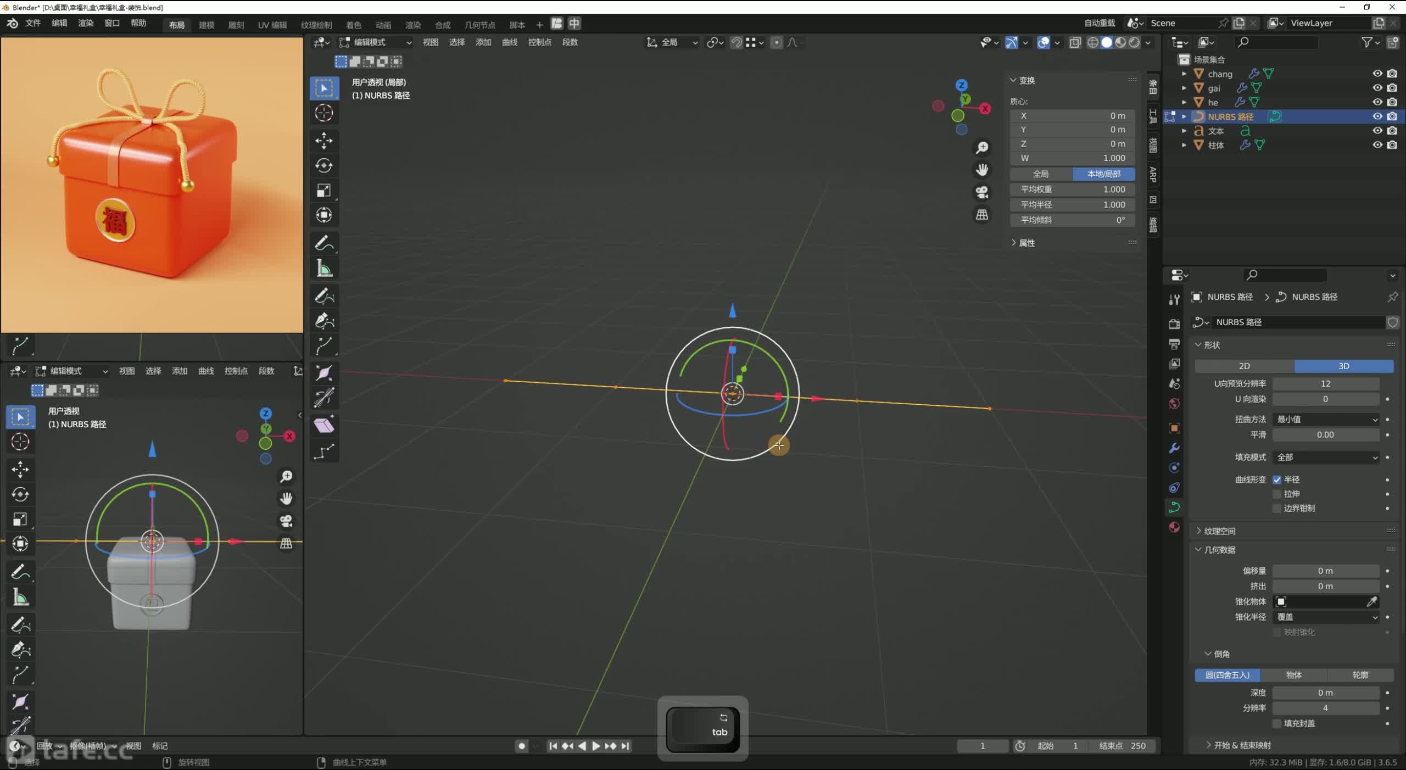Click zoom view icon in main viewport
This screenshot has width=1406, height=770.
(982, 147)
